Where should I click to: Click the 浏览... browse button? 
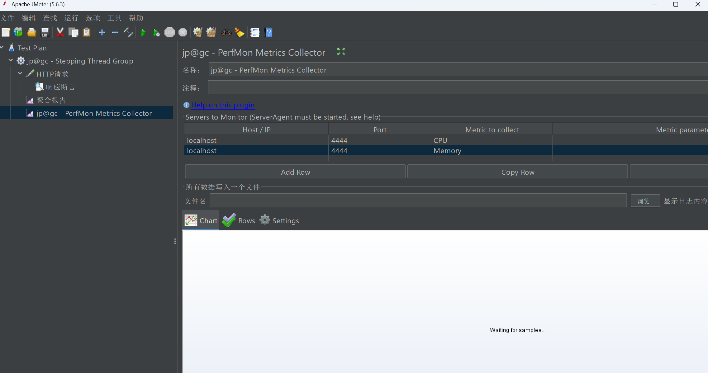[645, 201]
